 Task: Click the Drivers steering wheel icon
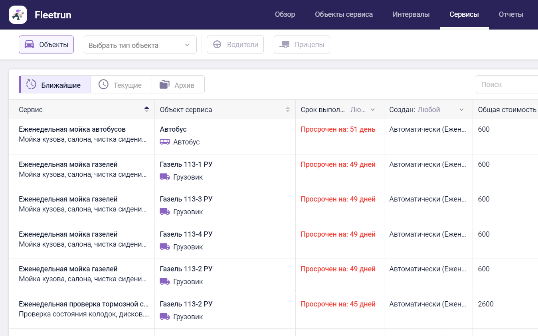pyautogui.click(x=217, y=45)
